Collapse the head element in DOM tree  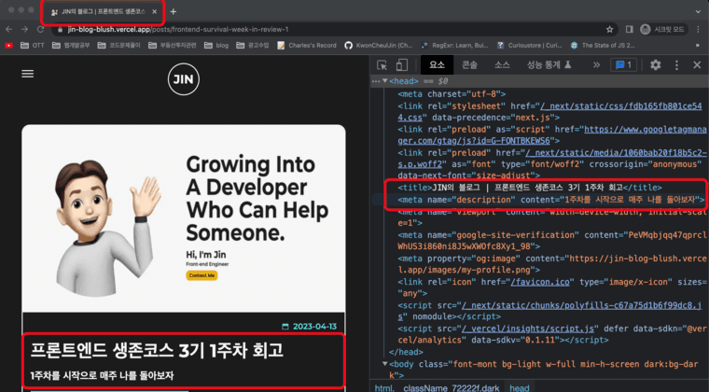pyautogui.click(x=384, y=81)
